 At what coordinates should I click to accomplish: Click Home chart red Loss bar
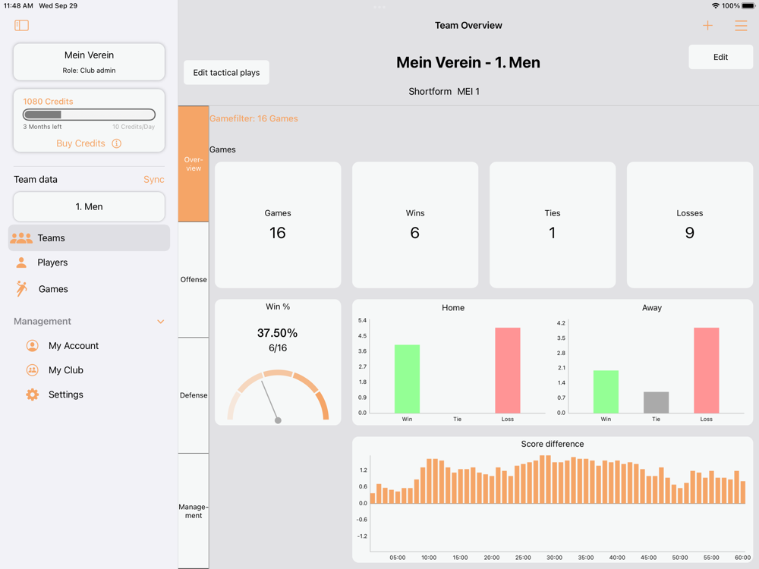[508, 370]
